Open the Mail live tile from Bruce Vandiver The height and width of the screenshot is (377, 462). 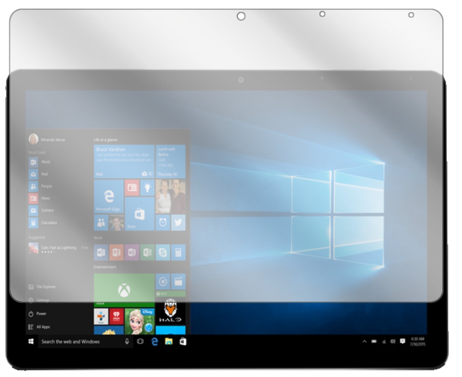(124, 161)
